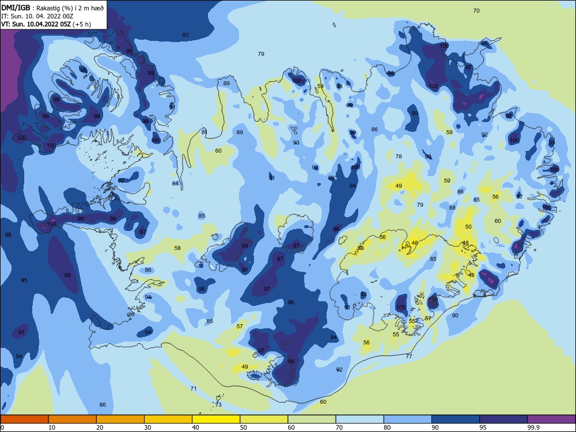Click the legend tick label '40'
Screen dimensions: 576x432
coord(195,427)
